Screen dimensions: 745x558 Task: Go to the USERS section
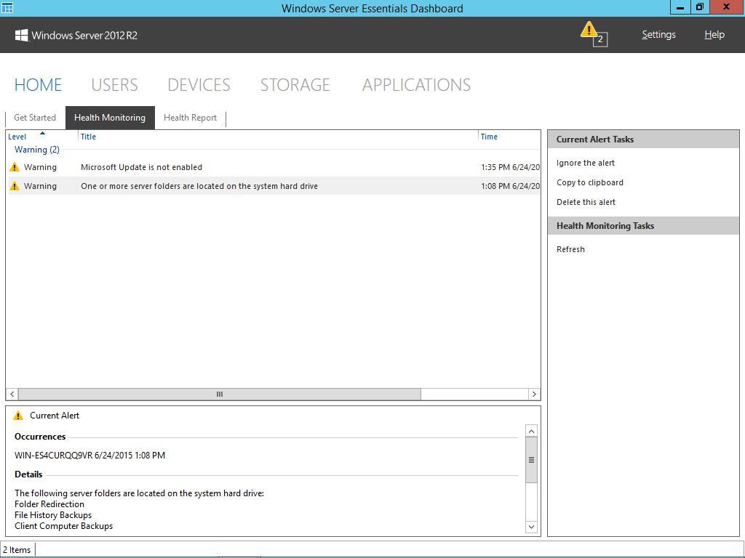[x=114, y=85]
